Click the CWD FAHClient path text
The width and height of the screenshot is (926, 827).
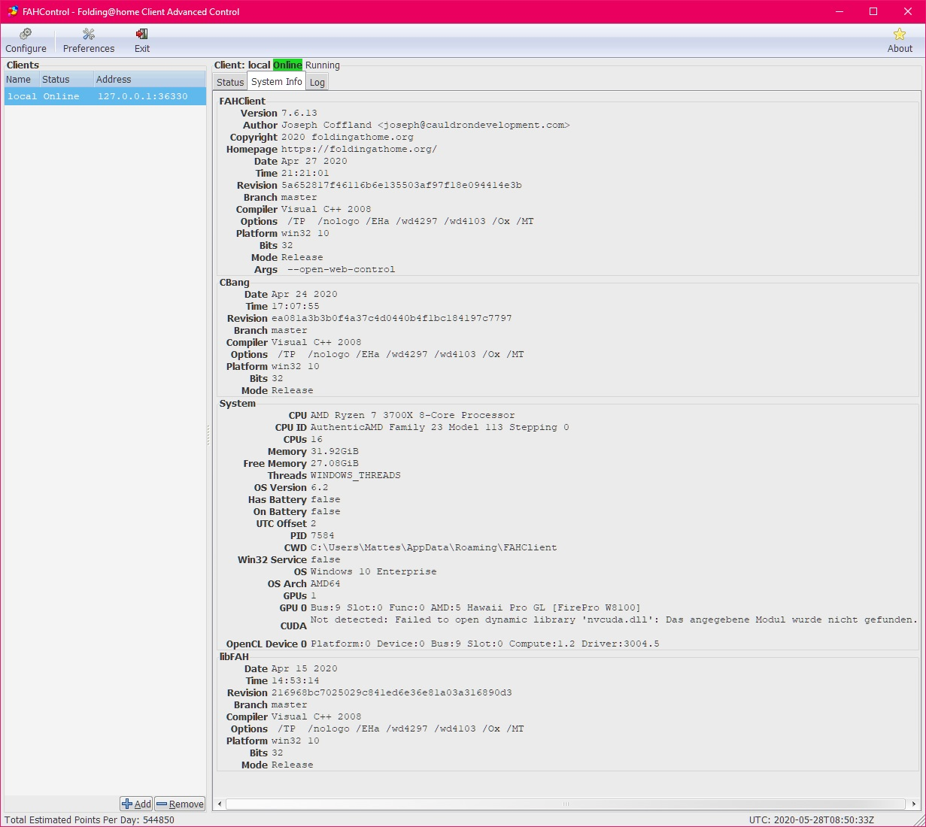pyautogui.click(x=433, y=547)
